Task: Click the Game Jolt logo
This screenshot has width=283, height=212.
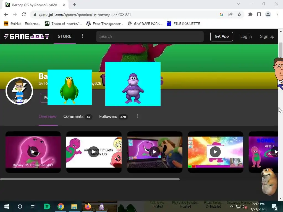Action: tap(27, 36)
